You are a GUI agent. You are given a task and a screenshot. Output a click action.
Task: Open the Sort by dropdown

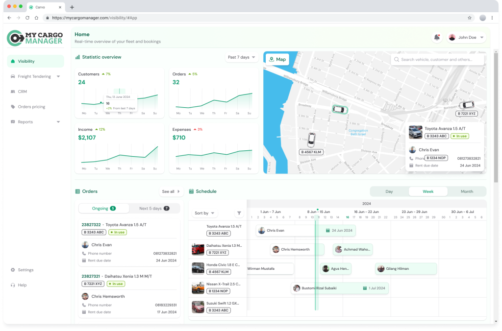(x=205, y=213)
